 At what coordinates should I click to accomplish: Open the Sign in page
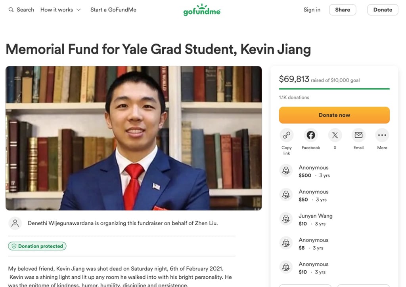(x=312, y=10)
